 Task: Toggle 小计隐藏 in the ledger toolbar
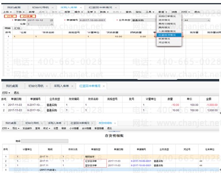coord(74,128)
